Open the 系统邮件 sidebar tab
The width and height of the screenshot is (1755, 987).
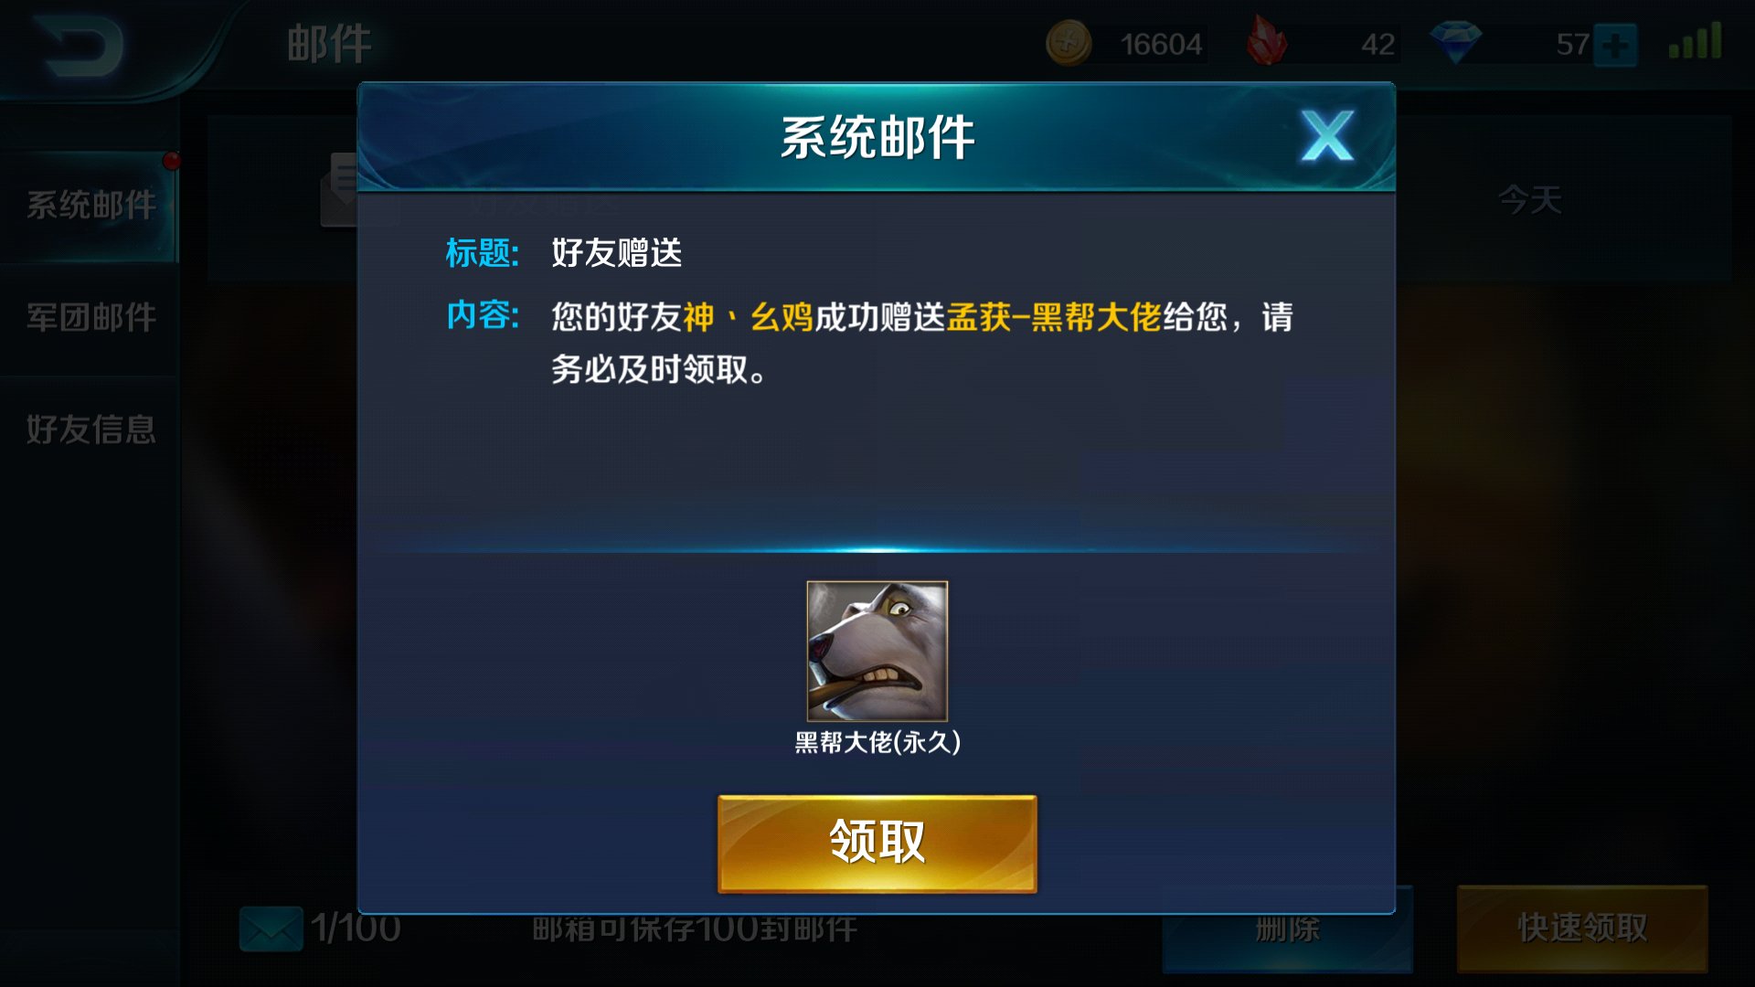click(90, 205)
